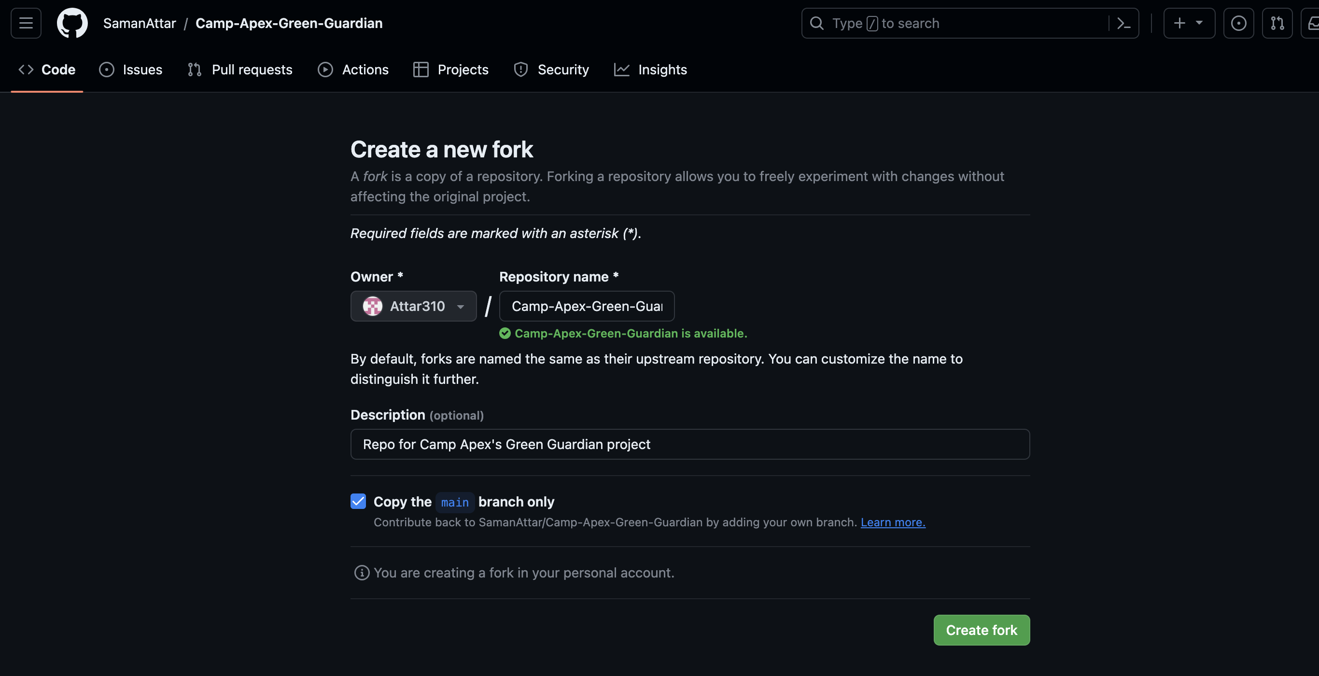1319x676 pixels.
Task: Switch to the Code tab
Action: 47,70
